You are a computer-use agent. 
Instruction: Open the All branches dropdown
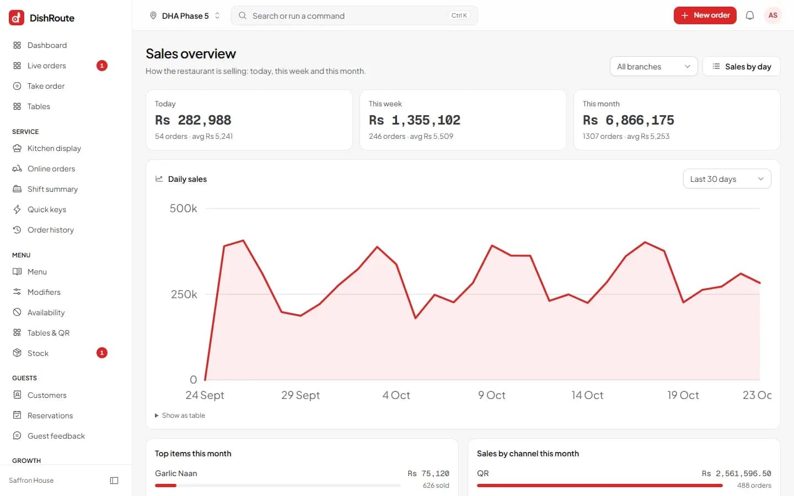653,67
